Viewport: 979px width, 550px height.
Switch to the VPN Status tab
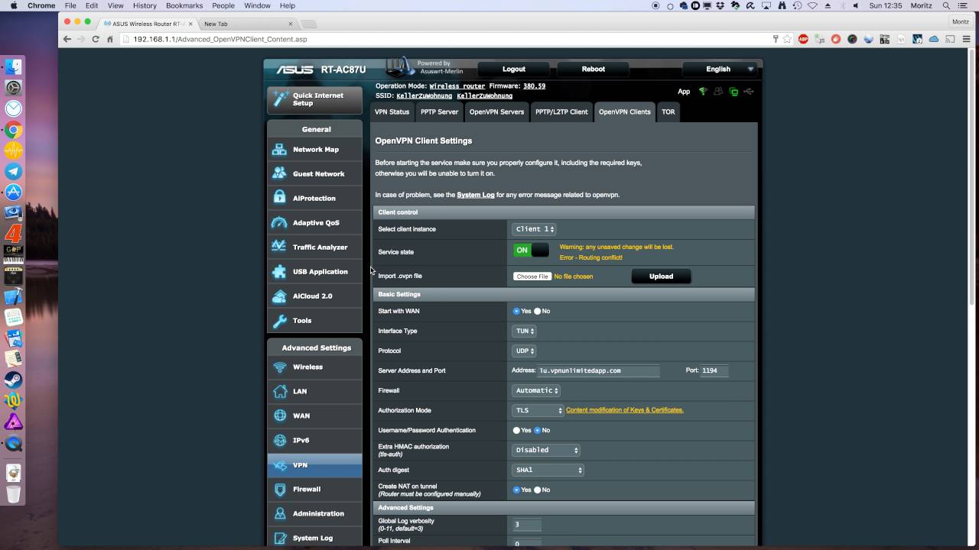[x=392, y=112]
